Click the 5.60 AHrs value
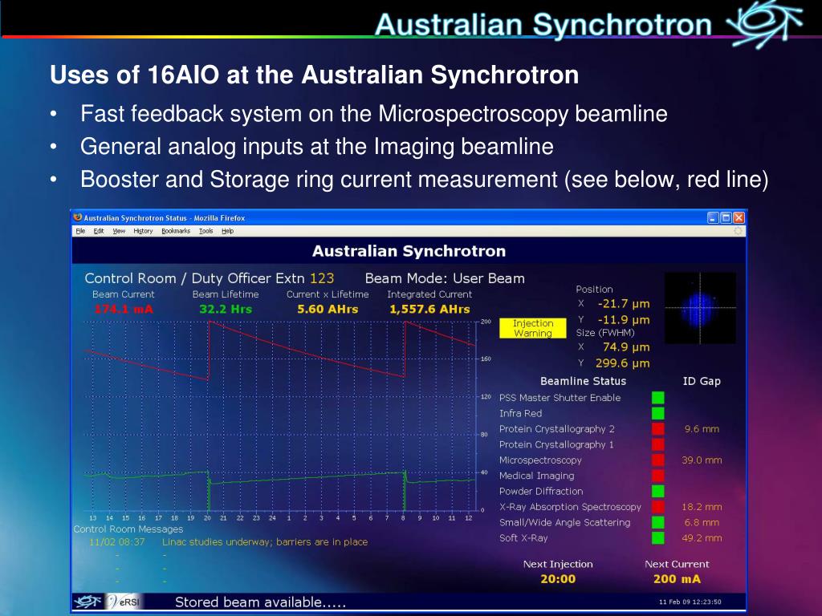Image resolution: width=822 pixels, height=616 pixels. pos(328,309)
